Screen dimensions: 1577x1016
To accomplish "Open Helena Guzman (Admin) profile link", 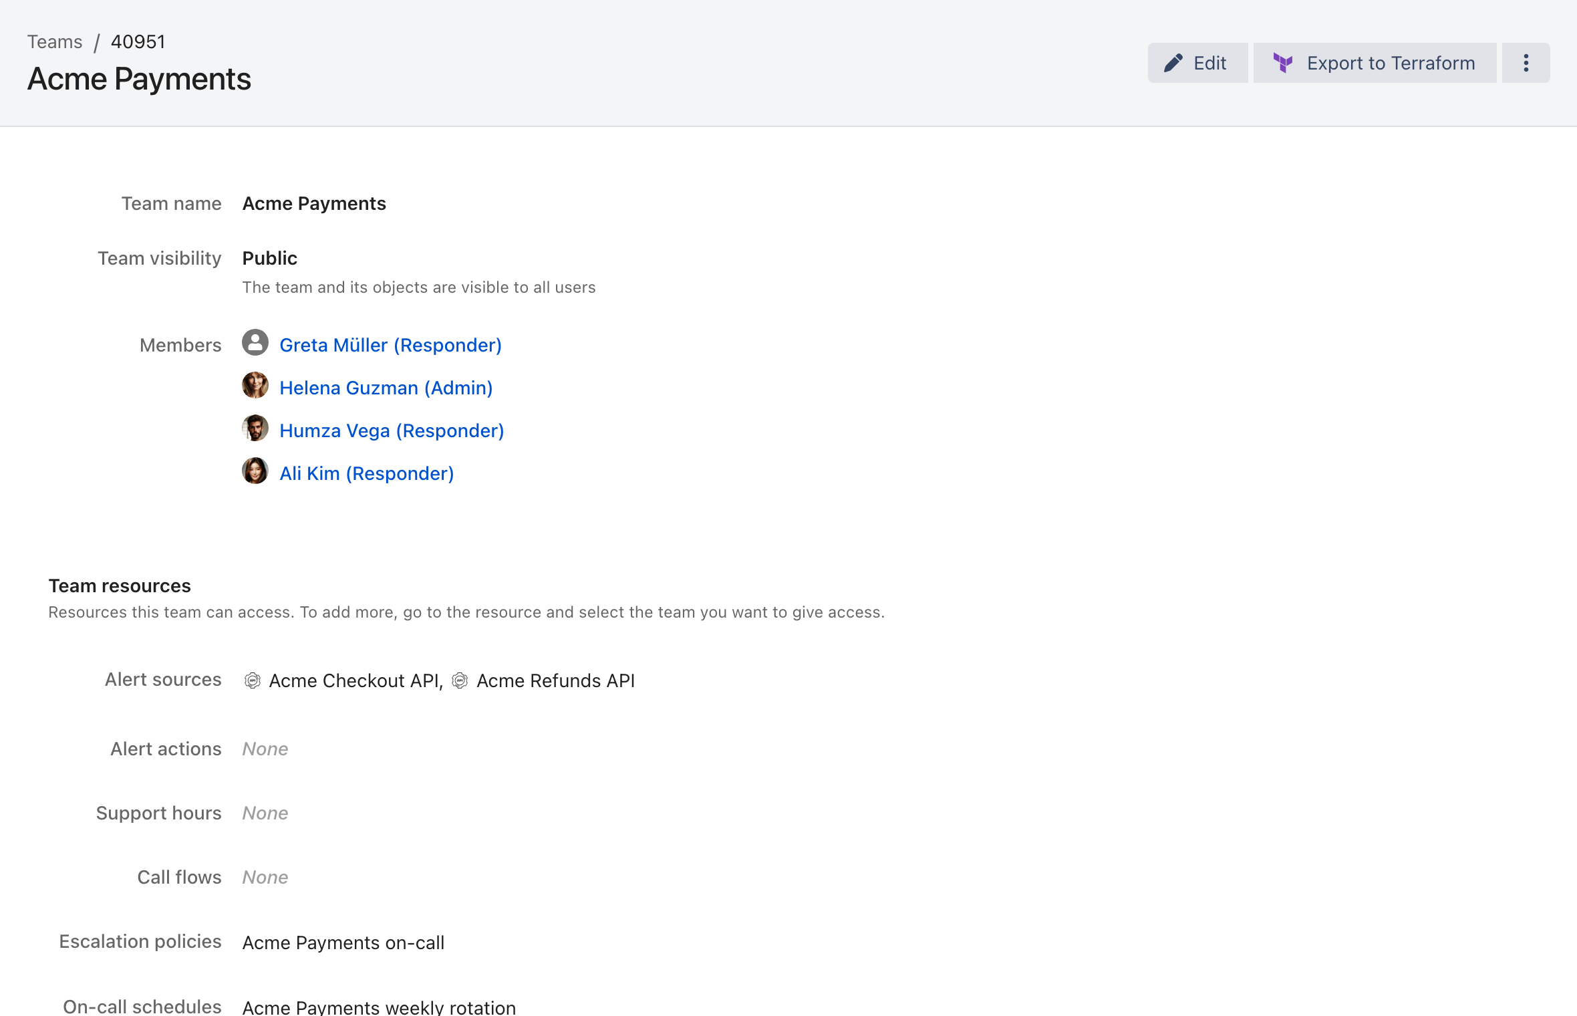I will click(x=386, y=388).
